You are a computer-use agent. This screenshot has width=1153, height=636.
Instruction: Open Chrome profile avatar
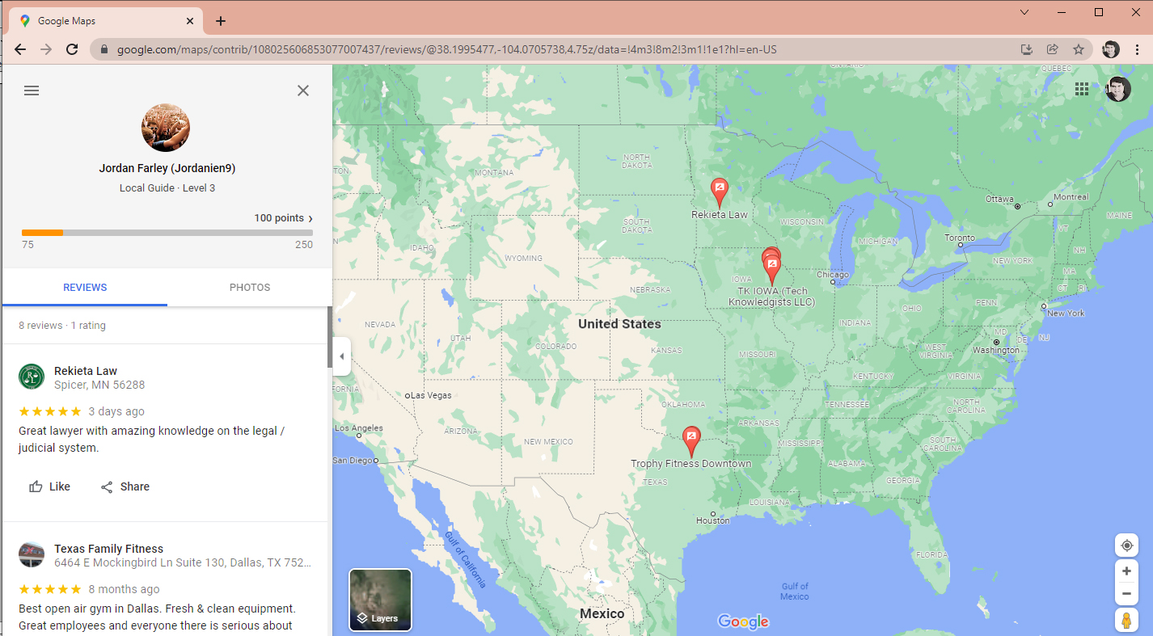(1111, 49)
